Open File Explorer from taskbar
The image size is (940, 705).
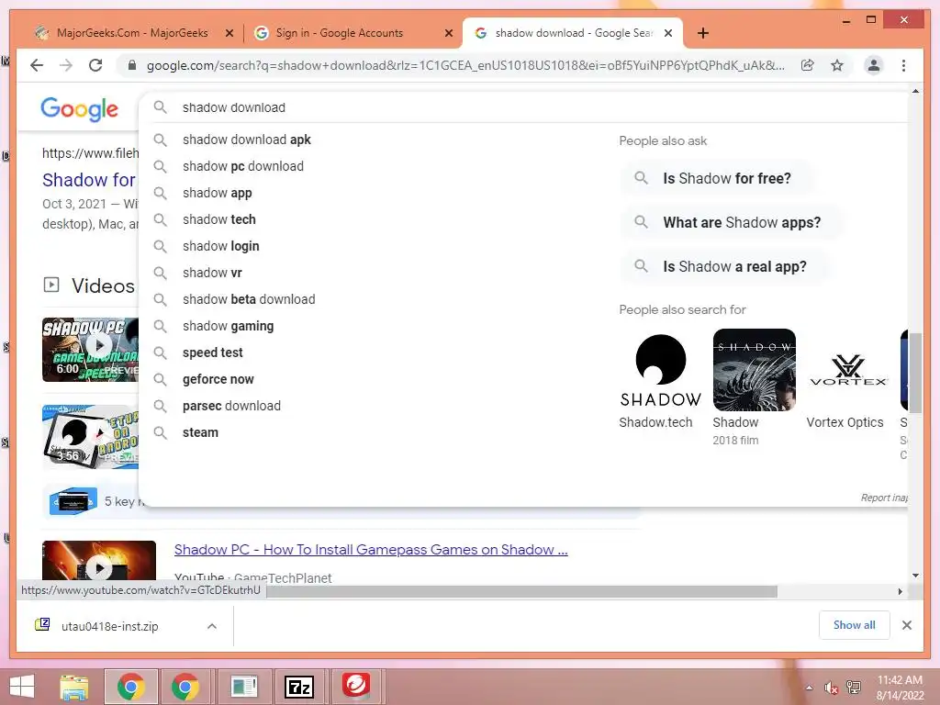(x=74, y=687)
